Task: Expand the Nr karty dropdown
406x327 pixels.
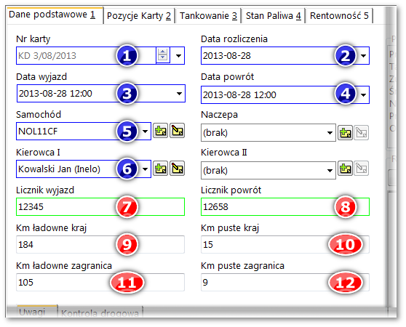Action: pyautogui.click(x=178, y=55)
